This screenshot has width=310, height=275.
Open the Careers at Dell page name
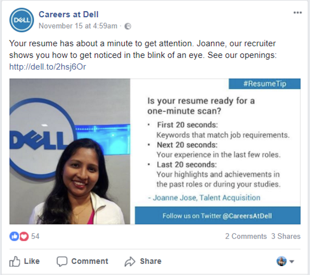pos(68,15)
